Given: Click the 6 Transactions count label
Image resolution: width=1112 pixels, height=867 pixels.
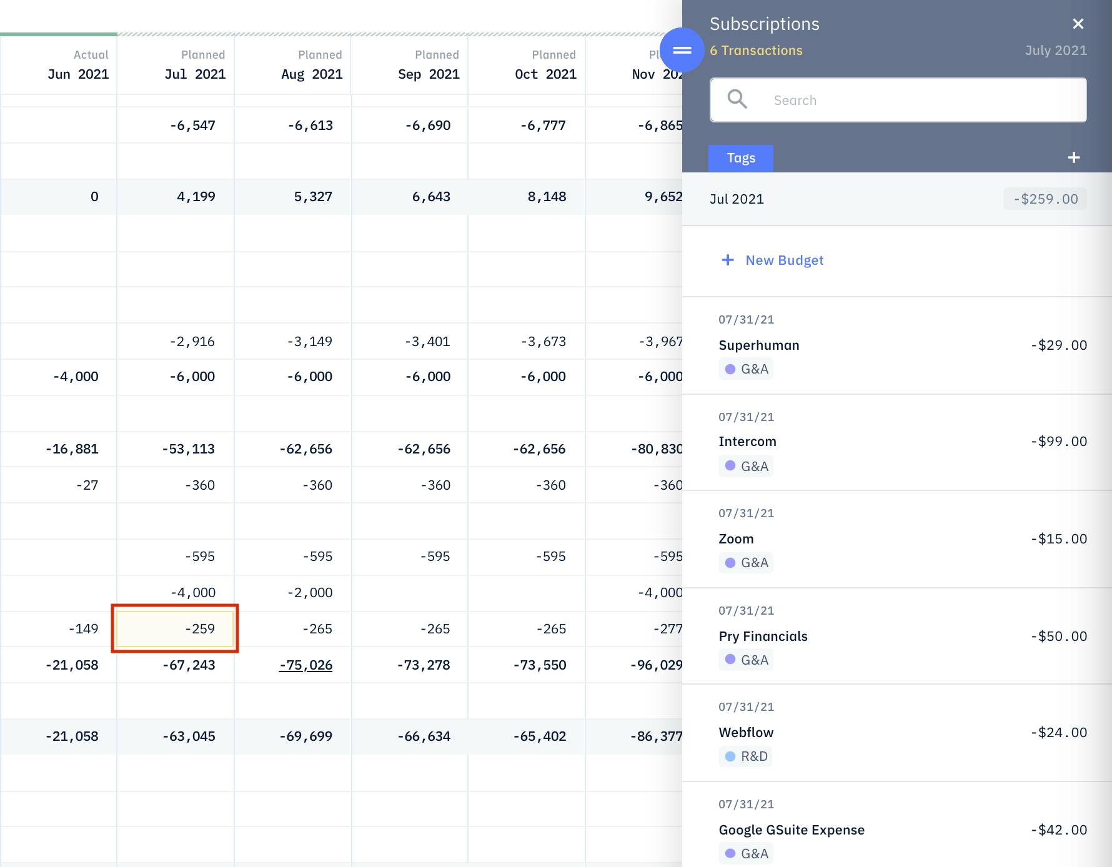Looking at the screenshot, I should tap(756, 50).
